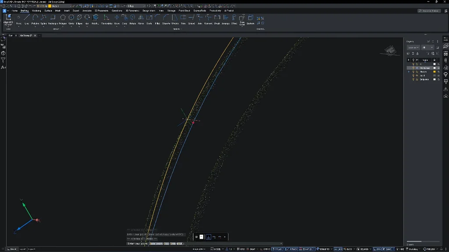This screenshot has height=252, width=449.
Task: Toggle QUAD in the status bar
Action: pos(387,249)
